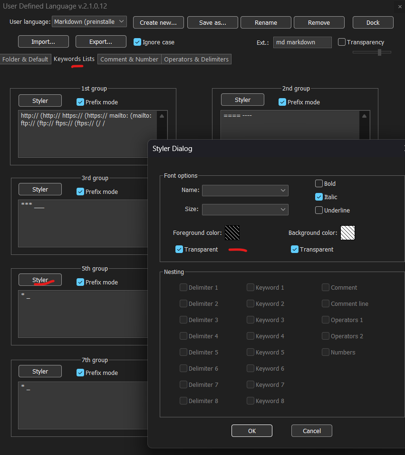The width and height of the screenshot is (405, 455).
Task: Open the font Name dropdown
Action: (245, 190)
